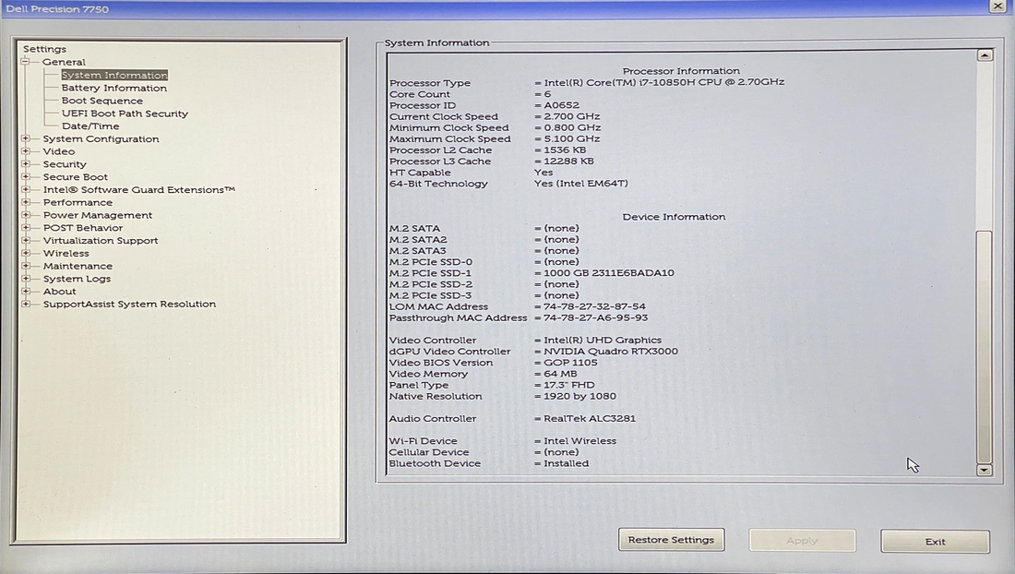Image resolution: width=1015 pixels, height=574 pixels.
Task: Expand the Wireless settings node
Action: pyautogui.click(x=26, y=253)
